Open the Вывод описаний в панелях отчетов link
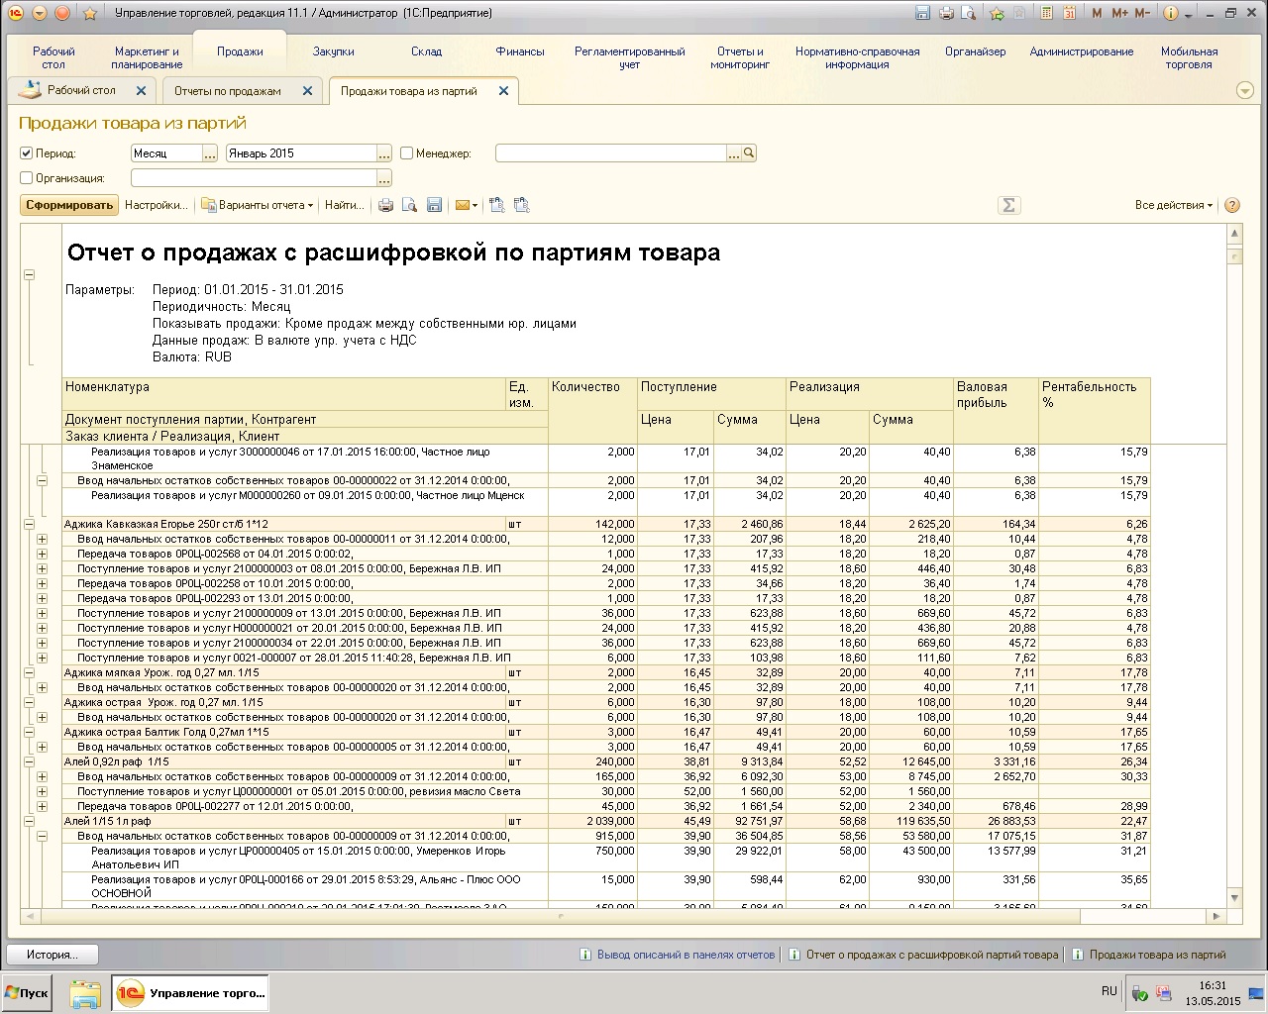 click(x=686, y=955)
